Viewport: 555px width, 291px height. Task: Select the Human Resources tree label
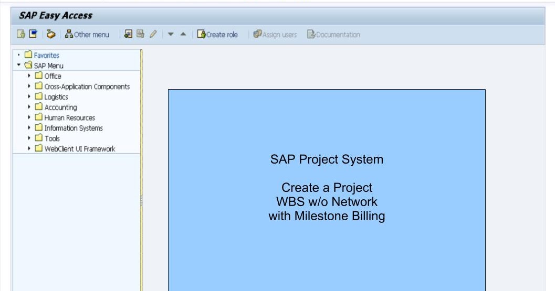coord(70,118)
